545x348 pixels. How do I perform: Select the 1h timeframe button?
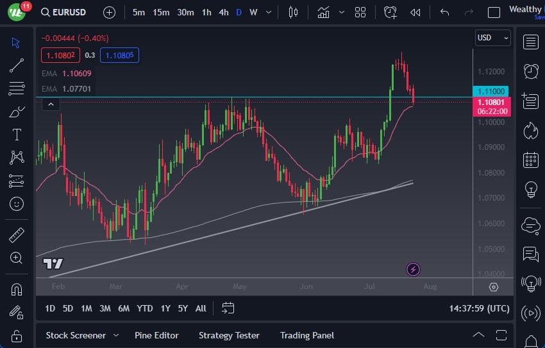(206, 12)
